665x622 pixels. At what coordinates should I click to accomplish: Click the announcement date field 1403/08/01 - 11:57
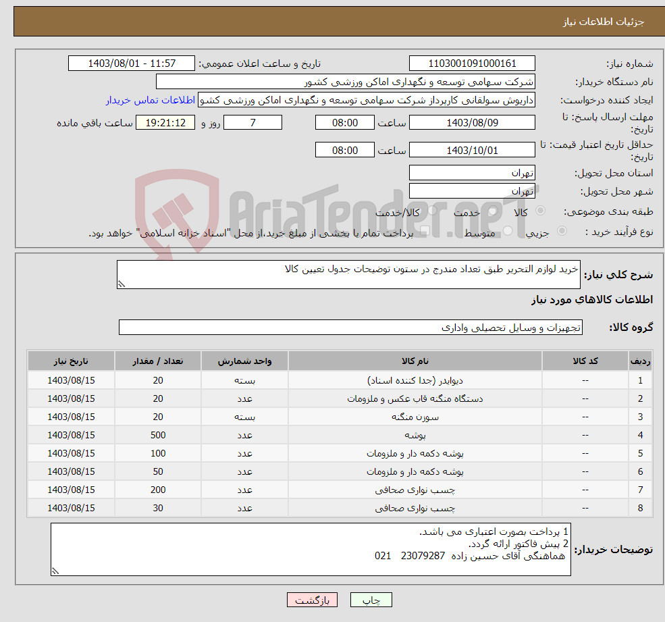click(132, 63)
